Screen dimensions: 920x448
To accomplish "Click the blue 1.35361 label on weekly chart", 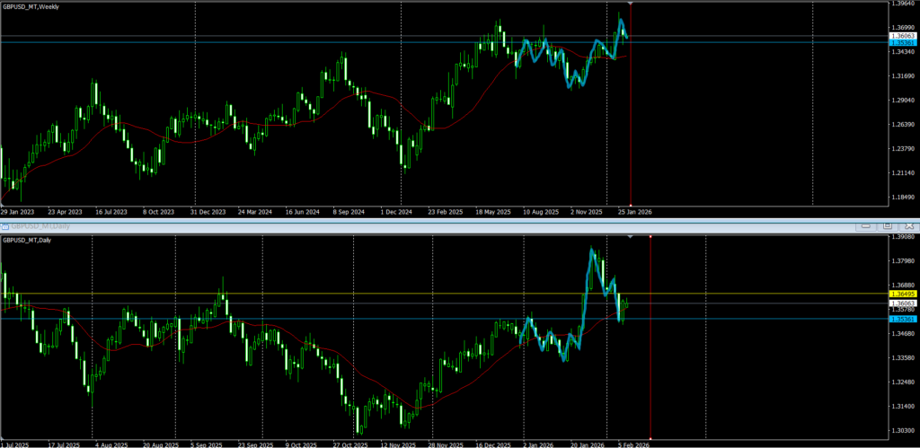I will coord(902,43).
